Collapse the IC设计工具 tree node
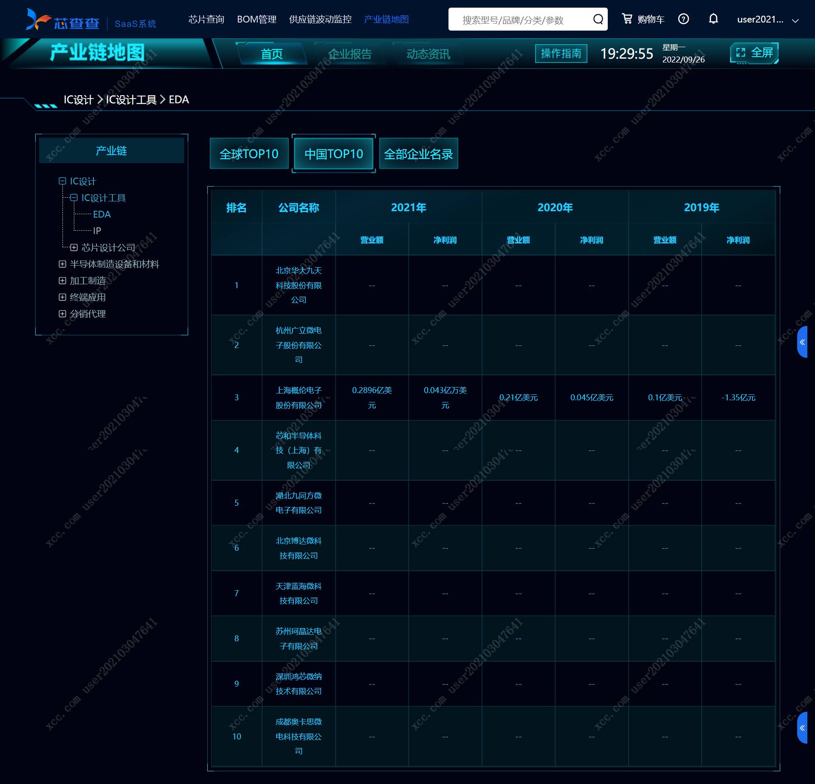815x784 pixels. [74, 198]
